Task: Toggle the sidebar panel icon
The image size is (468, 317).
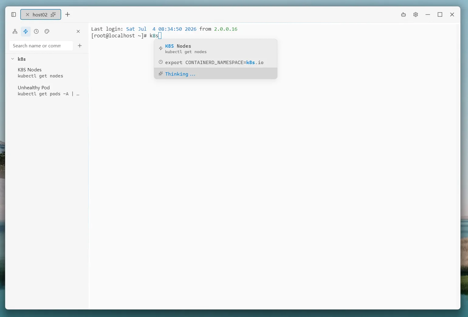Action: pyautogui.click(x=13, y=15)
